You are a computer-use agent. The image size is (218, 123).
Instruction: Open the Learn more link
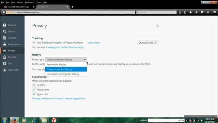click(x=94, y=43)
